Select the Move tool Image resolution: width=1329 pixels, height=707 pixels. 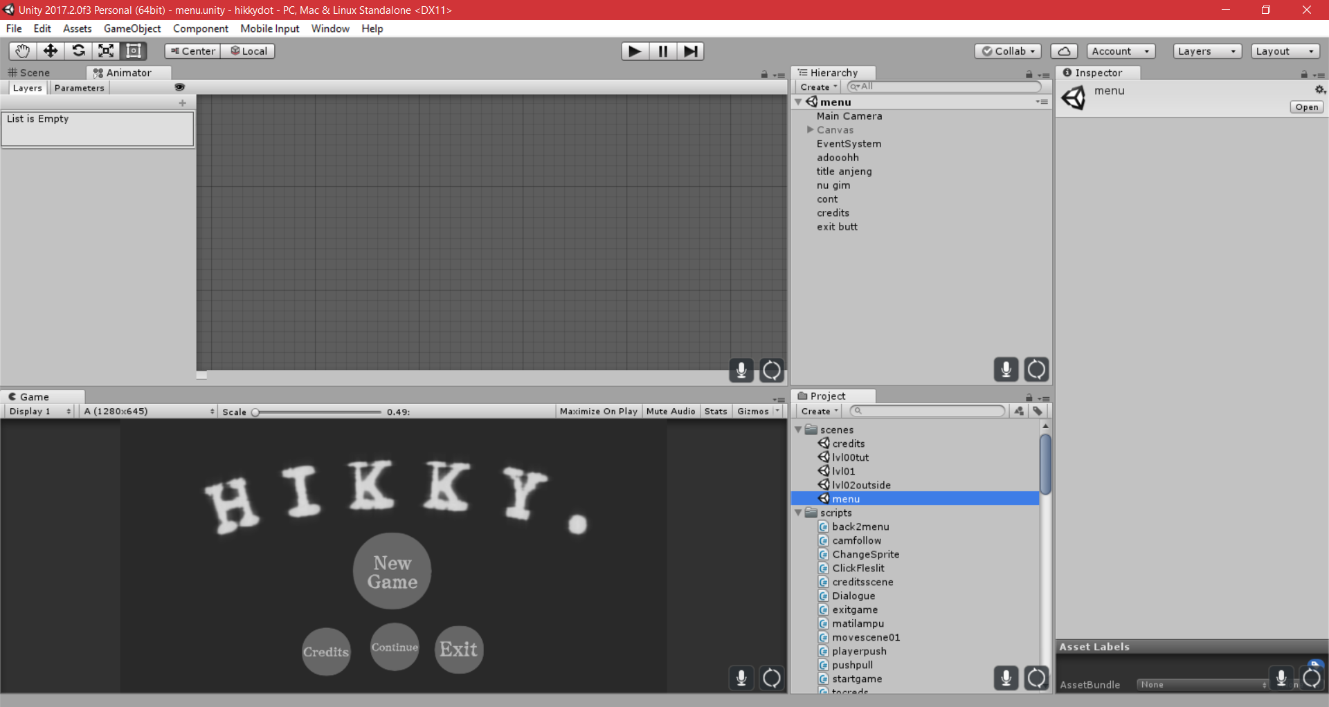50,50
